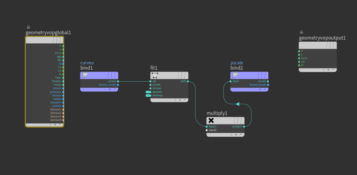This screenshot has height=175, width=357.
Task: Collapse geometryvopglobal1 with its minus button
Action: (60, 124)
